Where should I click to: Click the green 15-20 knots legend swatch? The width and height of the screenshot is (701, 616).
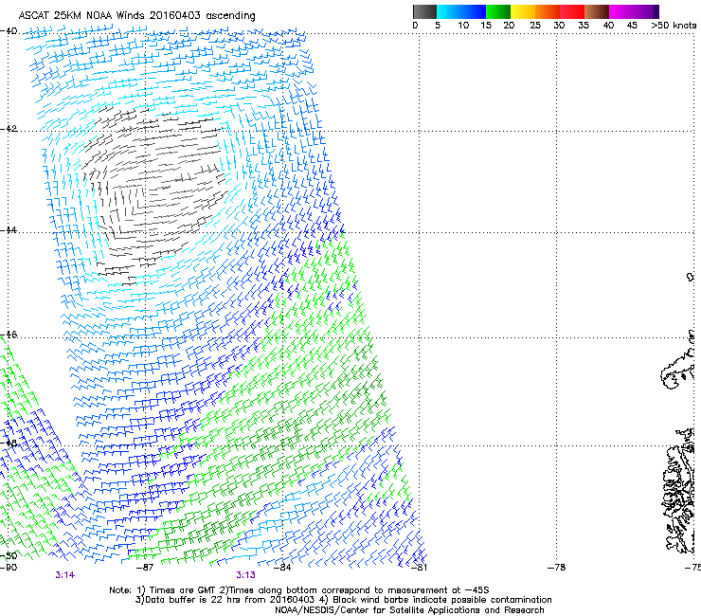click(x=498, y=11)
